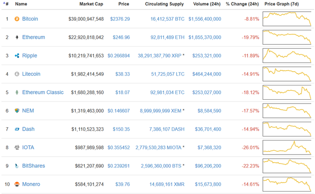Screen dimensions: 315x194
Task: Click IOTA price $0.355452
Action: click(119, 148)
